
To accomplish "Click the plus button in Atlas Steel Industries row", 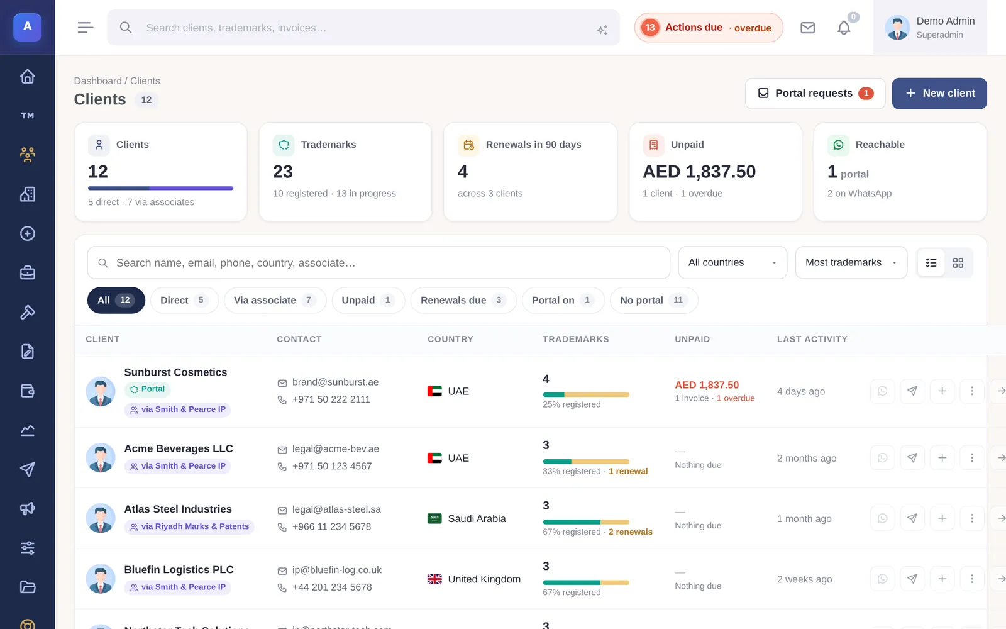I will coord(942,518).
